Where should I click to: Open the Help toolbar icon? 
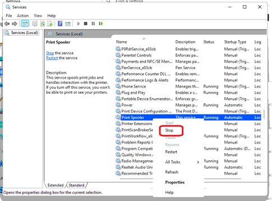pos(60,23)
